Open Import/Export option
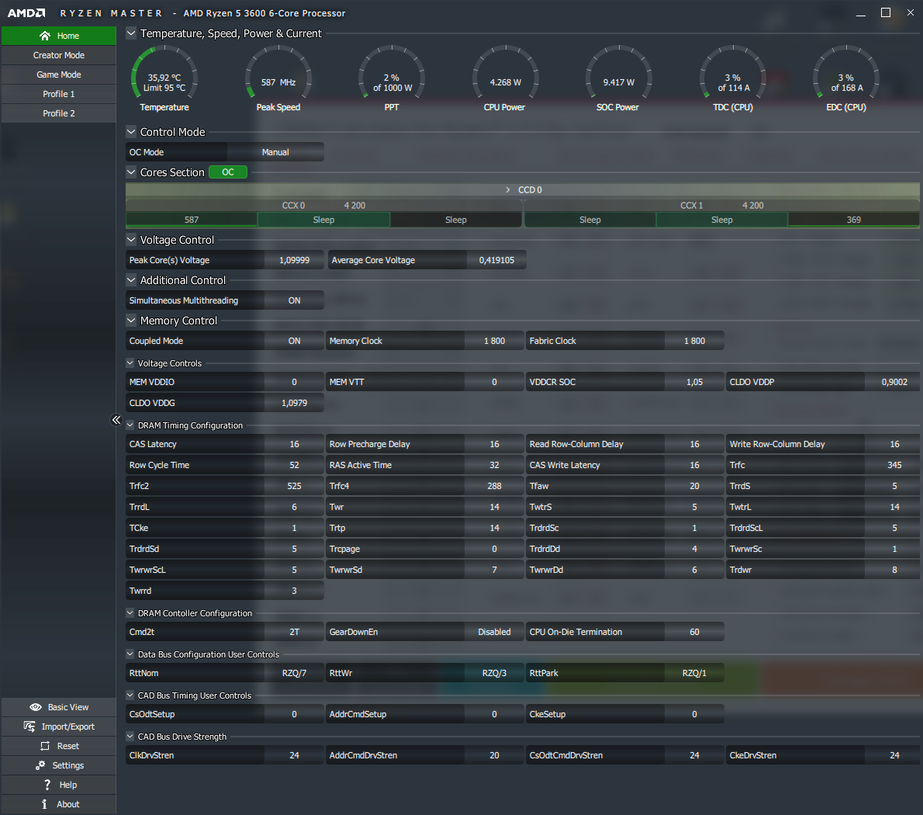 click(59, 727)
